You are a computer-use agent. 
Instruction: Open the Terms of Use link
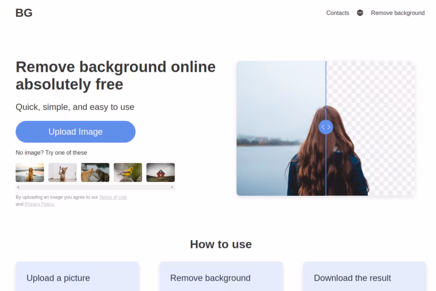113,197
